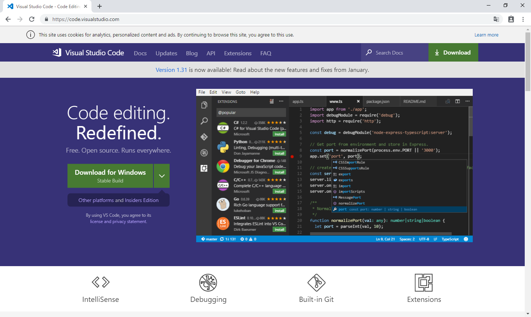
Task: Open the Docs navigation item
Action: click(x=140, y=53)
